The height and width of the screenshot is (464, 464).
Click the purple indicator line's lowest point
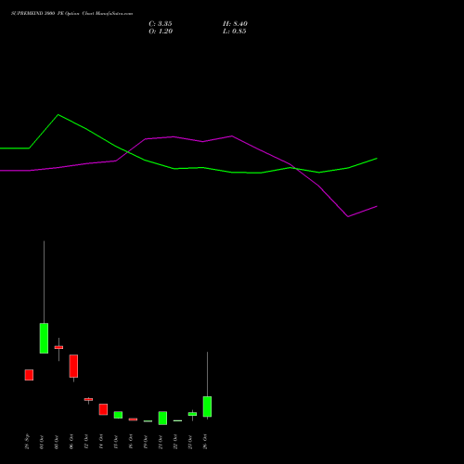point(348,216)
